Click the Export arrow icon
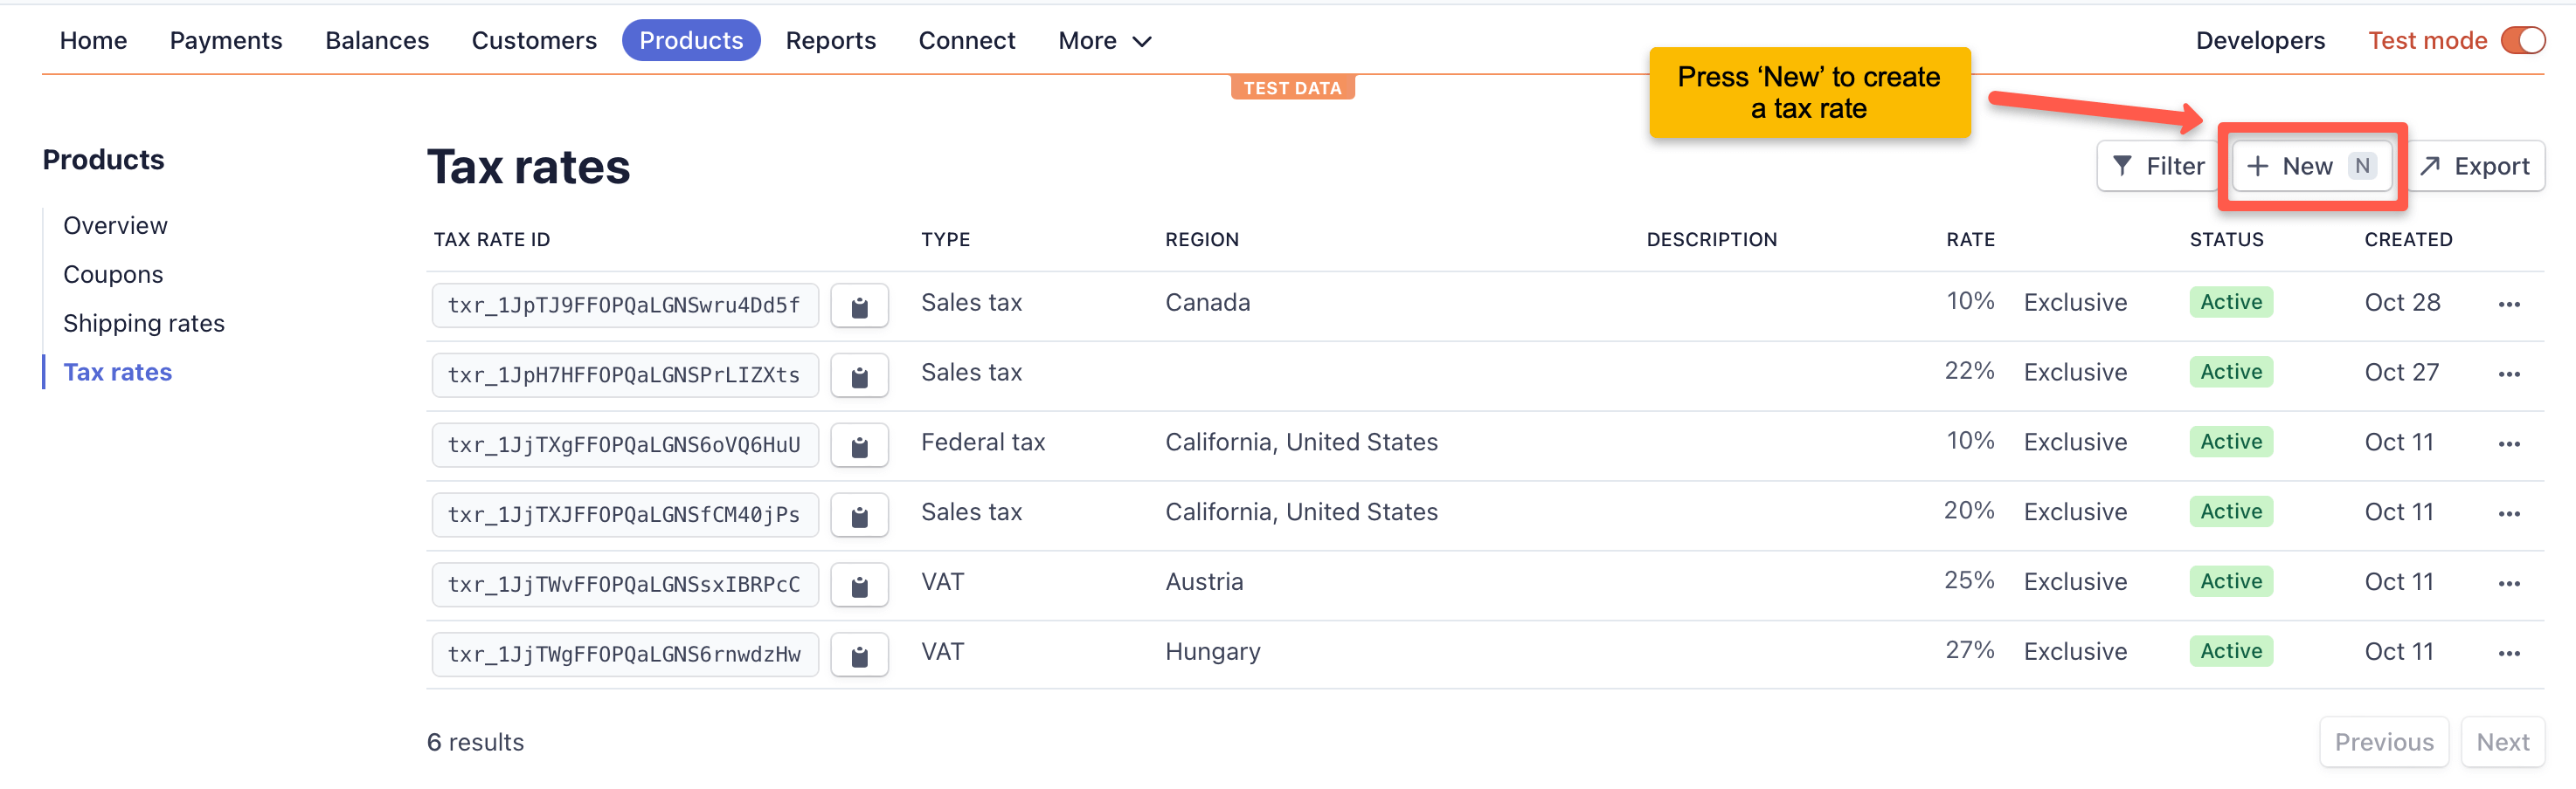Screen dimensions: 2576x789 click(x=2432, y=166)
